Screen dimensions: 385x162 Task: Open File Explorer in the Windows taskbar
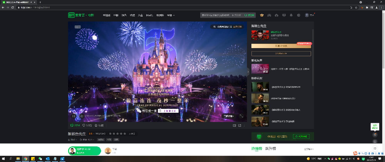click(18, 159)
